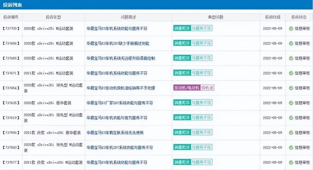
Task: Click green check icon for complaint 737654
Action: [x=291, y=88]
